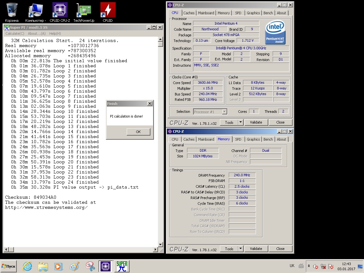Click the DRAM Frequency value 240.0 MHz
This screenshot has height=273, width=364.
[242, 175]
